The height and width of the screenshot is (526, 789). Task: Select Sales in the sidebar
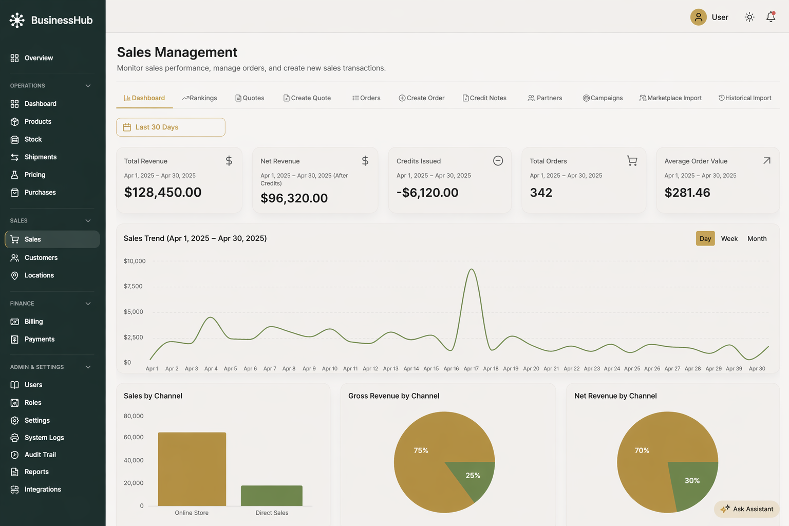(52, 239)
